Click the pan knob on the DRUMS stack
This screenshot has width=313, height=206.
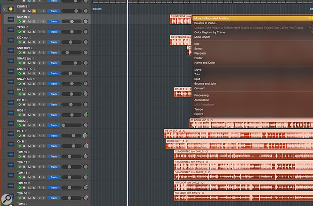click(x=86, y=11)
